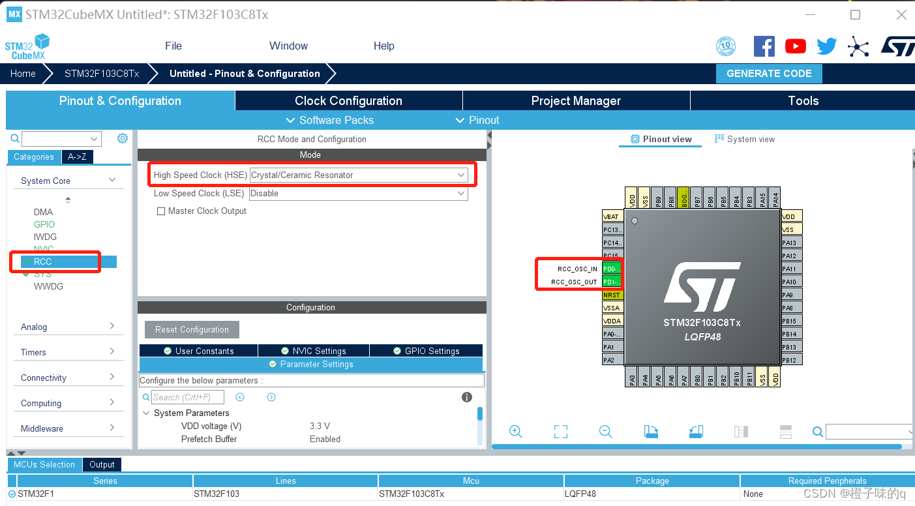Click the vertical split layout icon
Screen dimensions: 915x506
(x=786, y=431)
